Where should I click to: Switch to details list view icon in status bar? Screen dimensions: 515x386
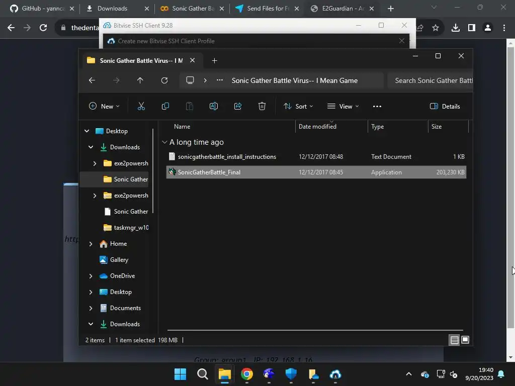tap(454, 340)
